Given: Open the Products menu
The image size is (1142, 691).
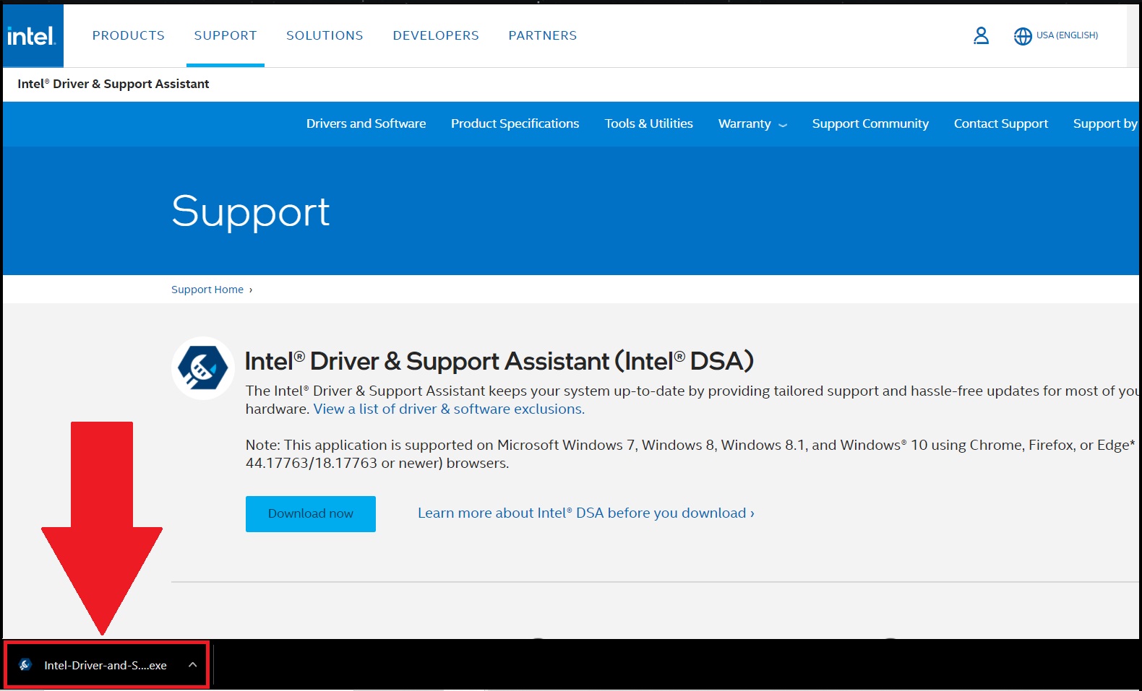Looking at the screenshot, I should click(x=129, y=35).
